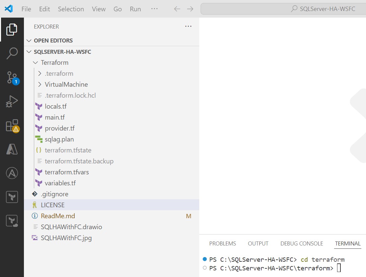
Task: Open provider.tf file
Action: tap(60, 128)
